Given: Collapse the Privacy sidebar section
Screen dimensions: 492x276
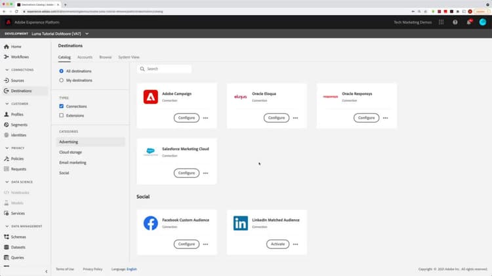Looking at the screenshot, I should 7,148.
